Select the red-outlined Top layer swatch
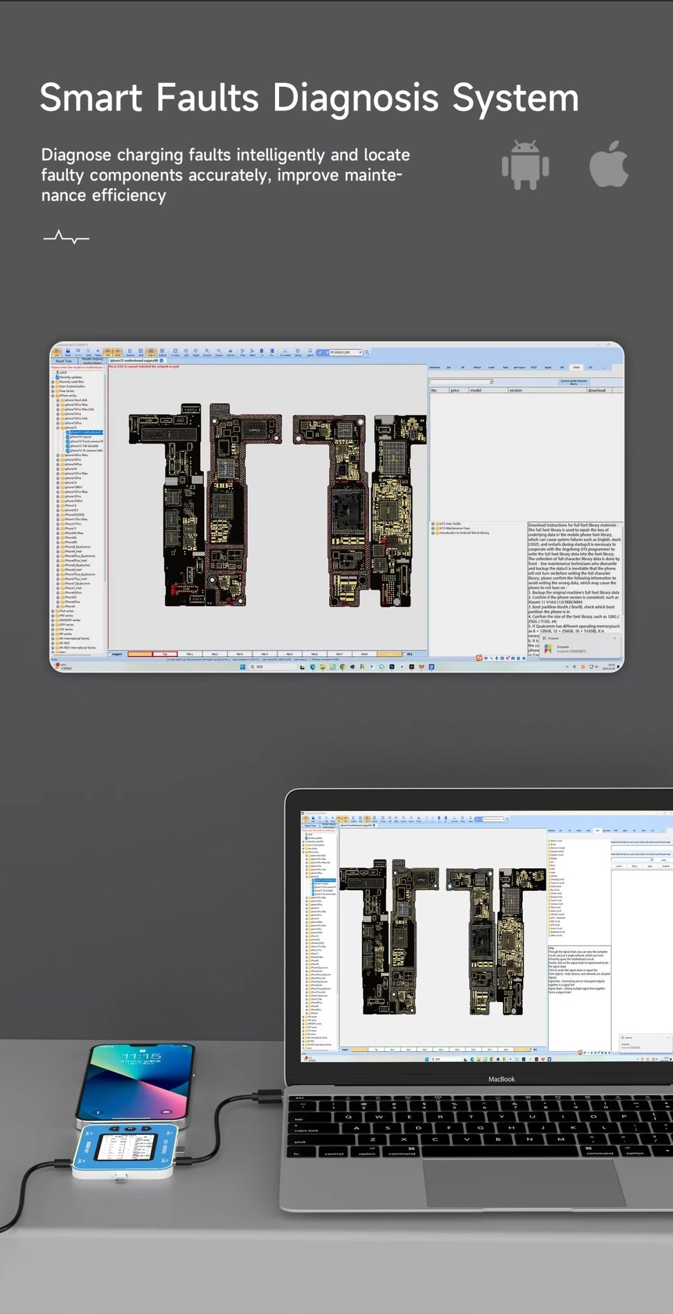Image resolution: width=673 pixels, height=1314 pixels. click(165, 654)
